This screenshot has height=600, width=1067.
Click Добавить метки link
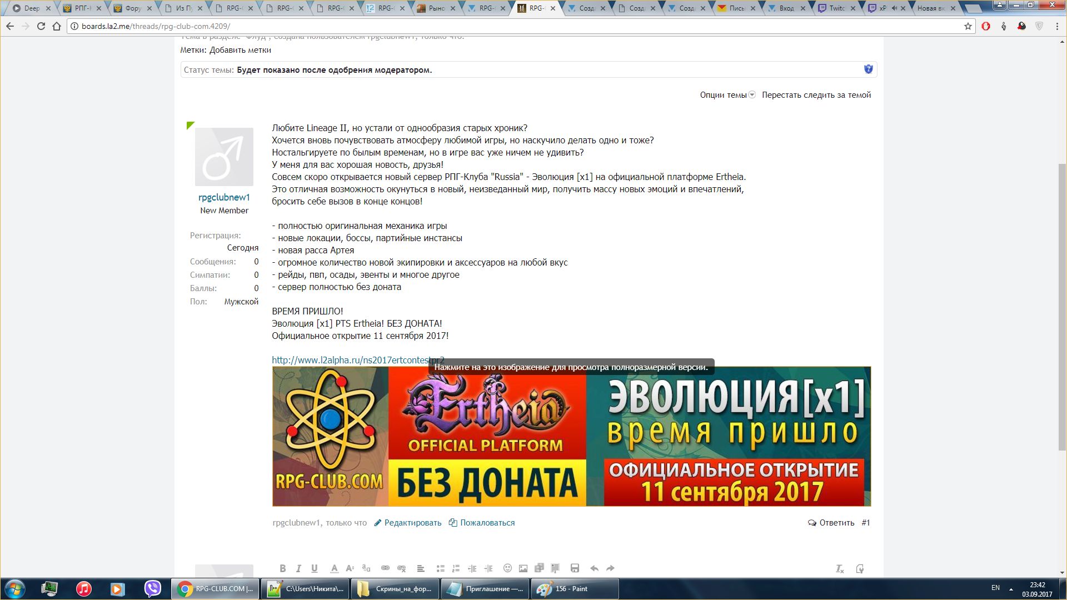coord(240,50)
